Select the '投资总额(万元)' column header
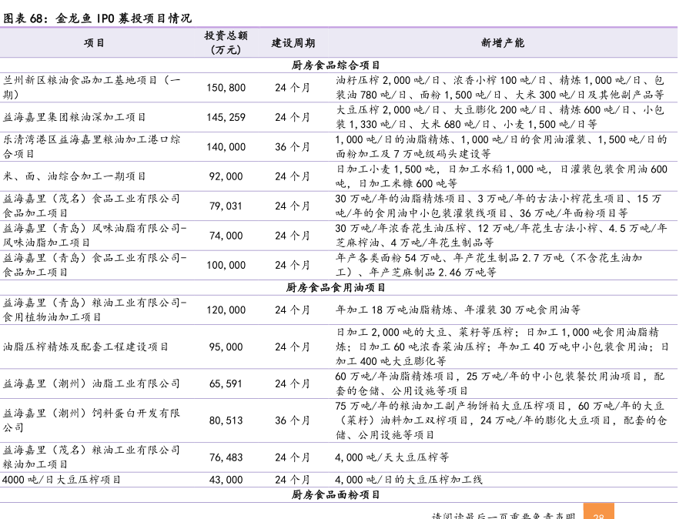The image size is (696, 519). point(226,42)
